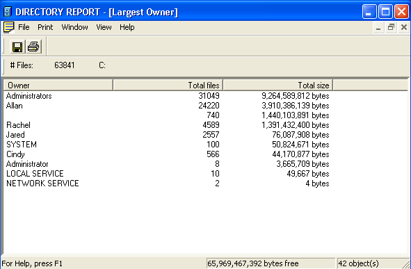Click the 2557 total files value
The height and width of the screenshot is (269, 411).
point(211,135)
